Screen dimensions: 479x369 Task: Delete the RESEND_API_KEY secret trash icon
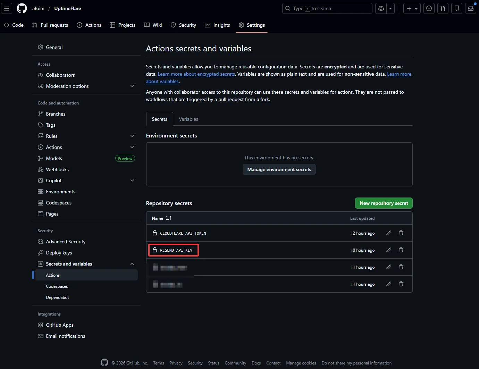pyautogui.click(x=401, y=250)
